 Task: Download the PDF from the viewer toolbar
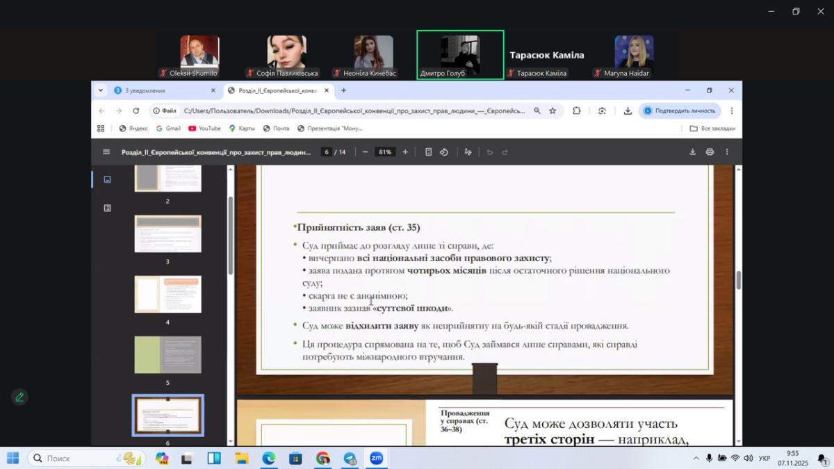[x=692, y=152]
